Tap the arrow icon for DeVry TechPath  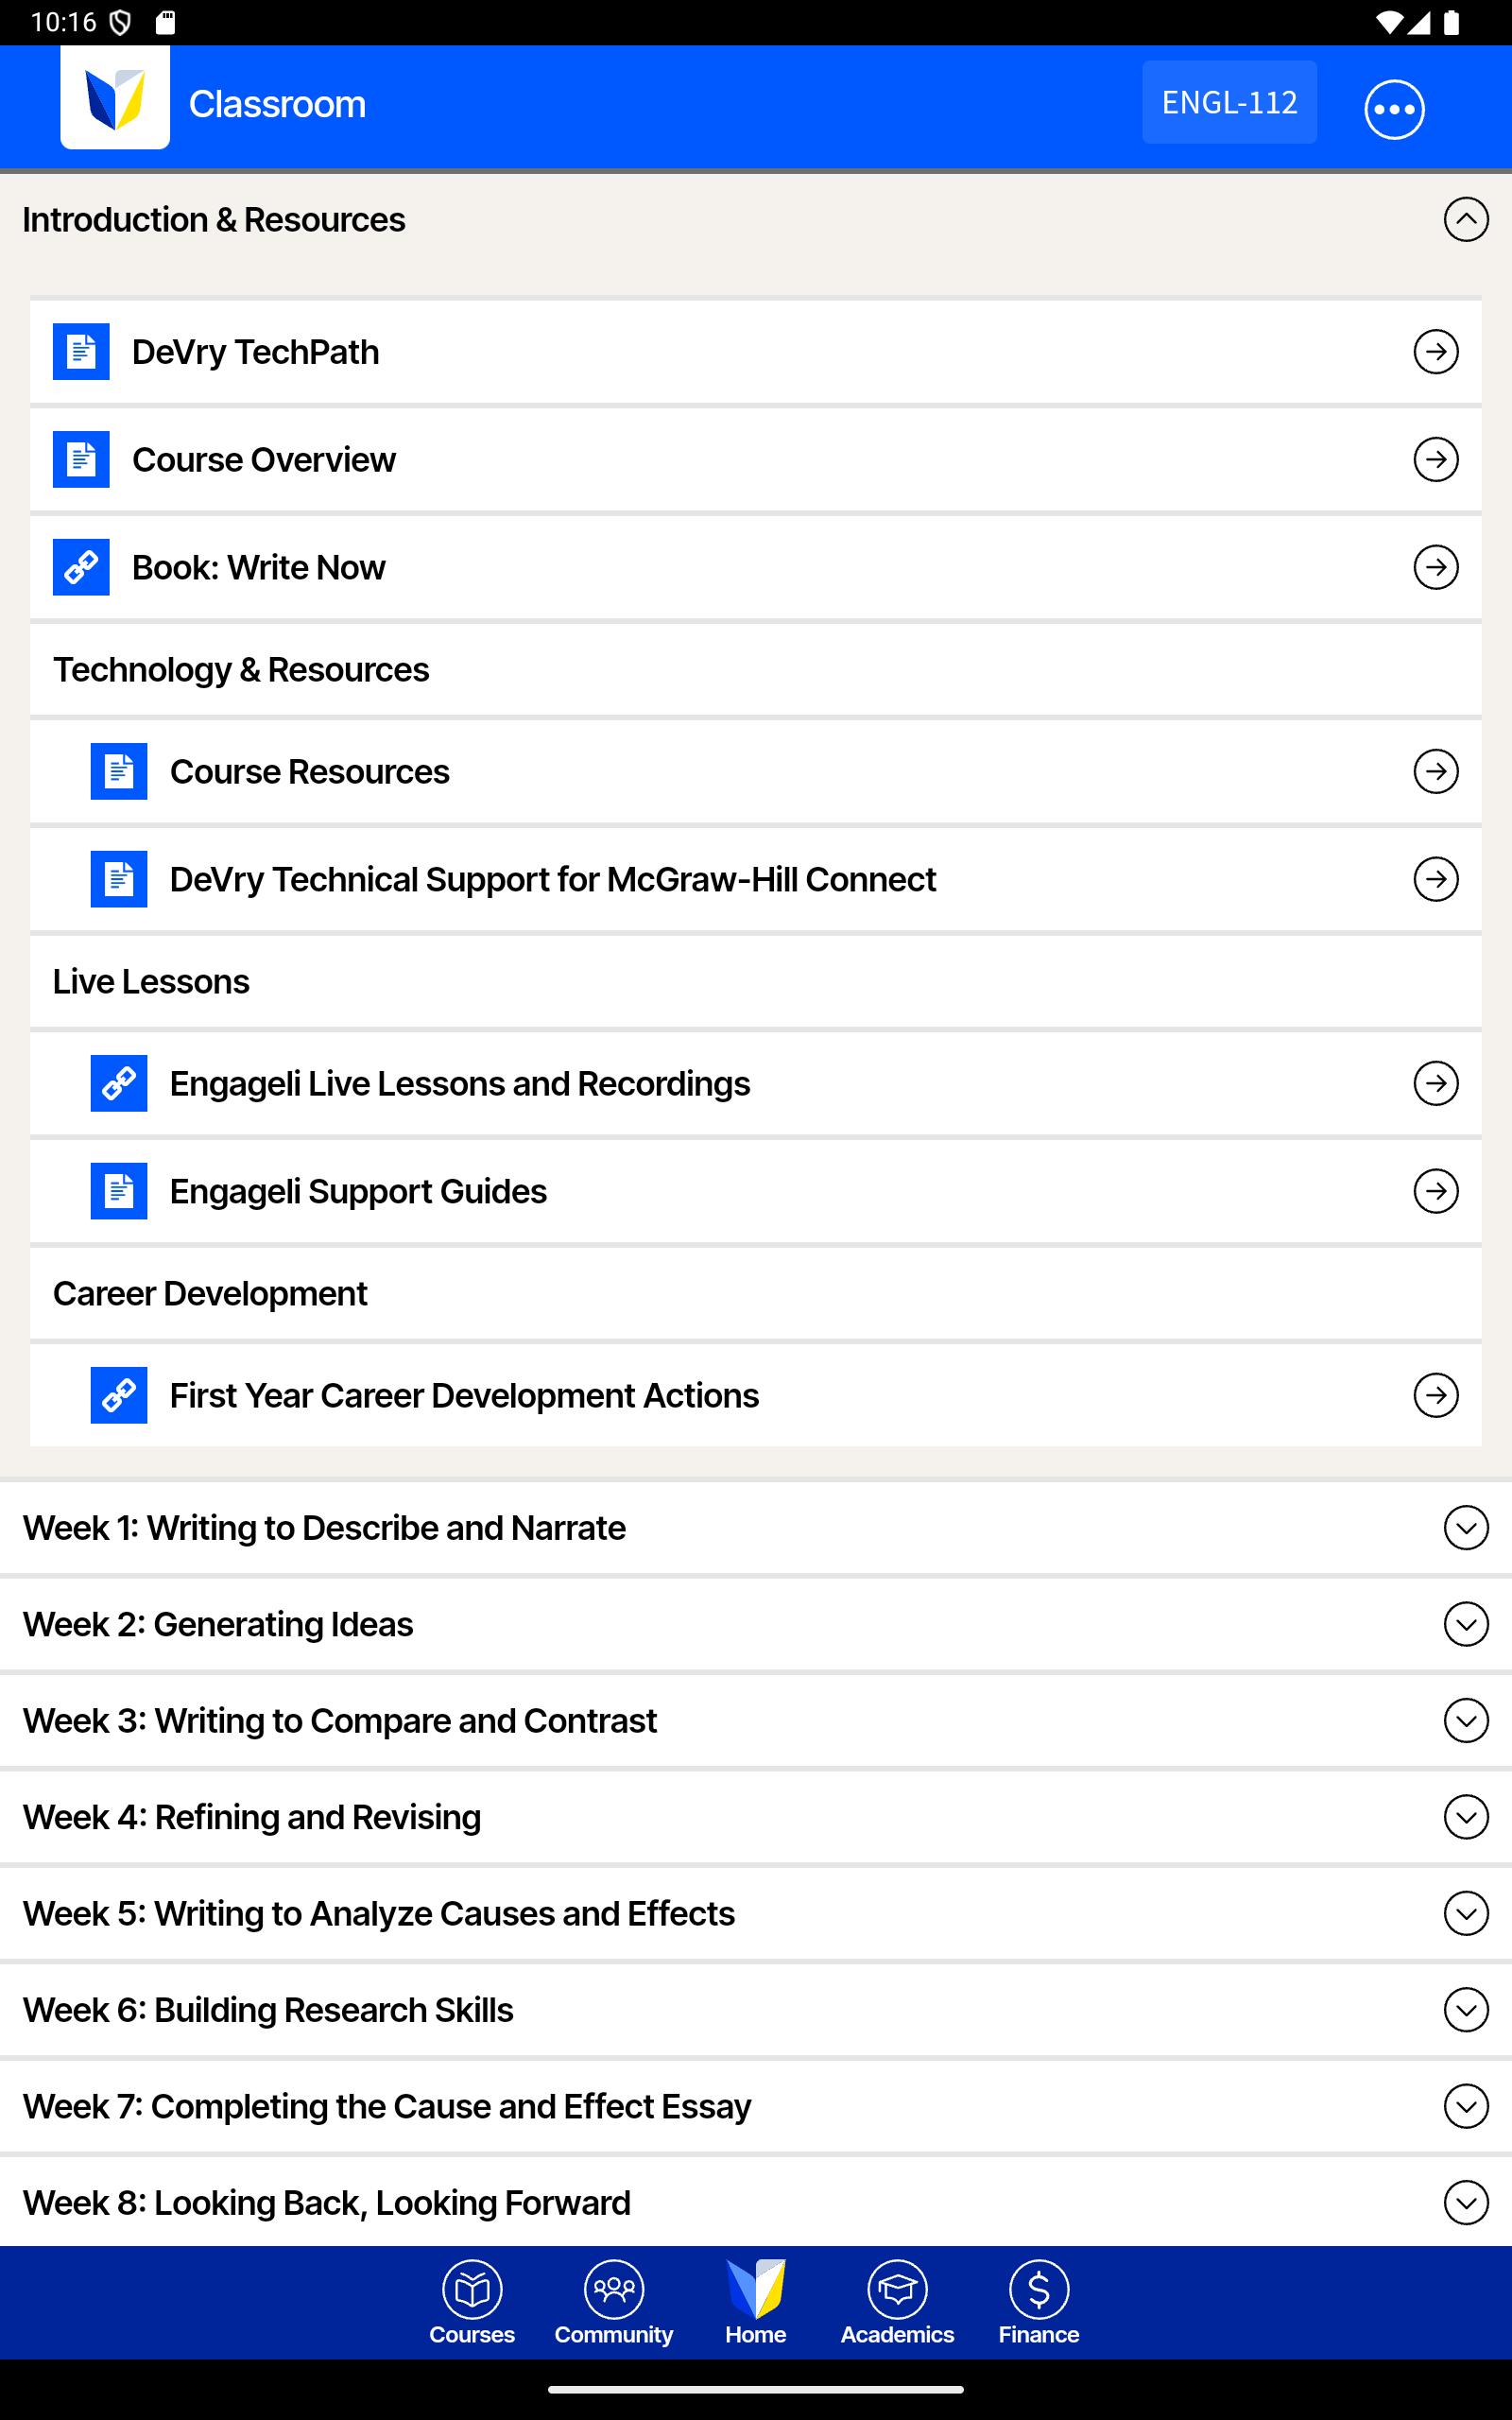point(1435,352)
